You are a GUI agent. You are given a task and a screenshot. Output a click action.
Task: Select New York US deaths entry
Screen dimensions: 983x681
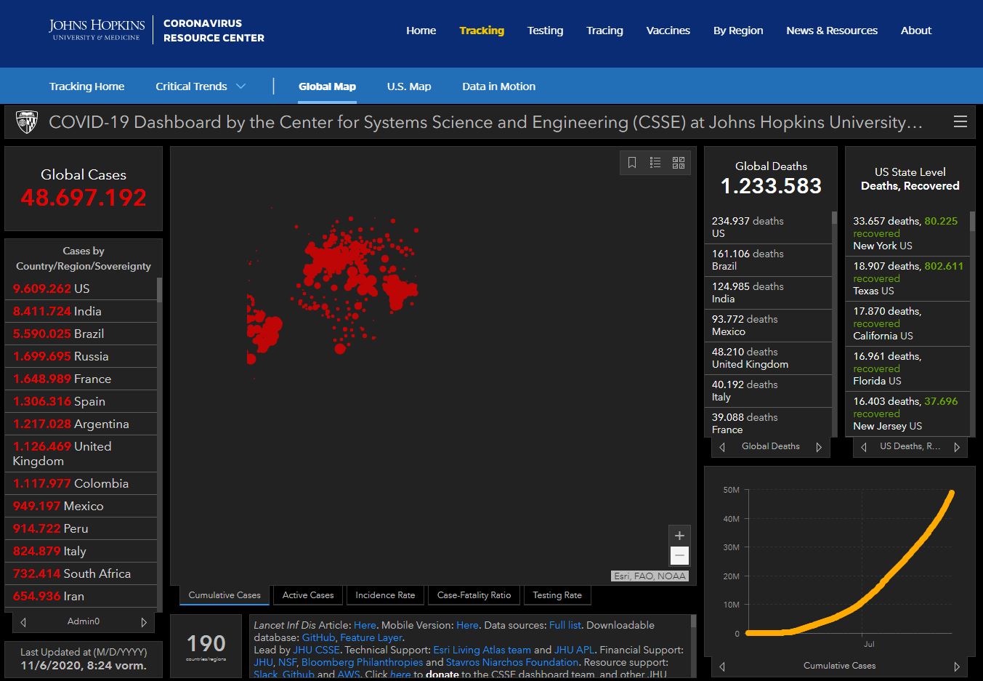tap(908, 233)
